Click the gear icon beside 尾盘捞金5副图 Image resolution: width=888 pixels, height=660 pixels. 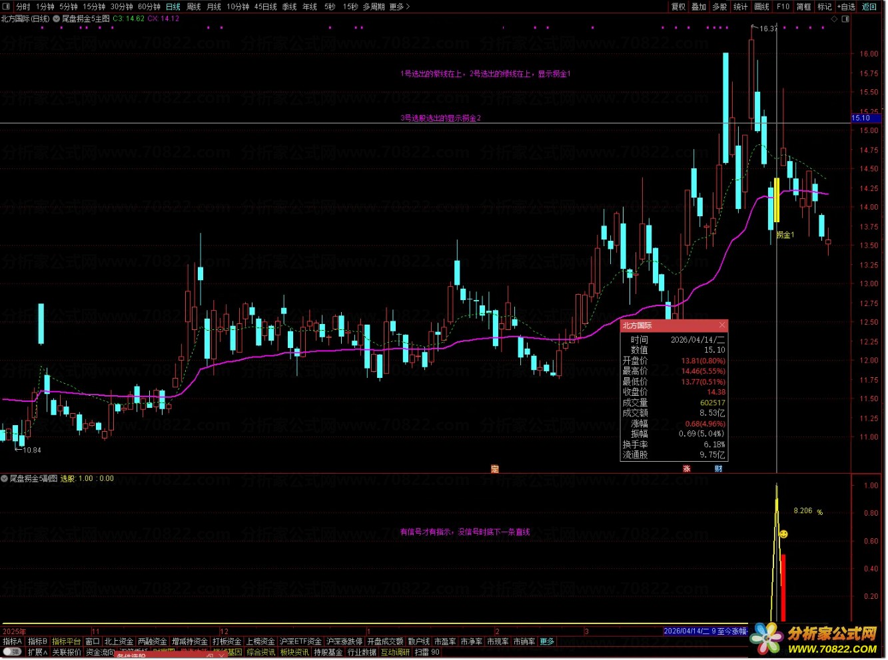pos(4,478)
